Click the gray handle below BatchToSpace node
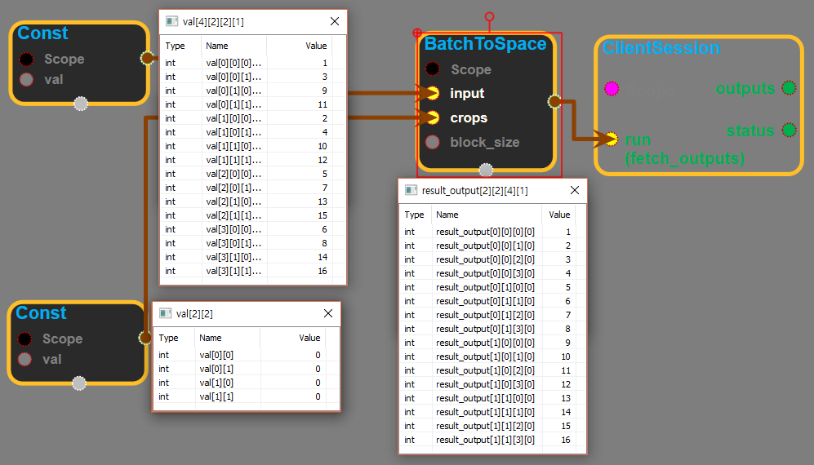 click(x=486, y=170)
